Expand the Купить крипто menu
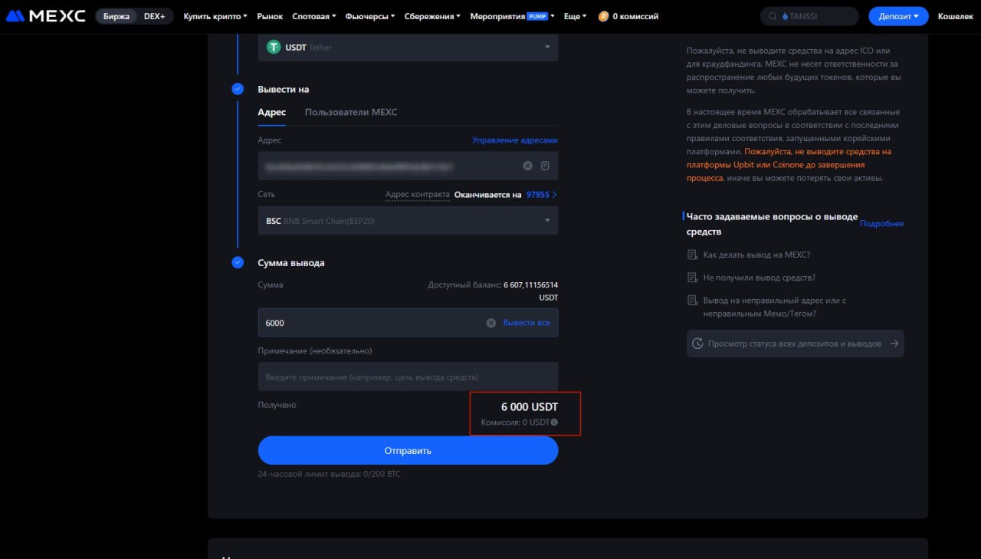 pyautogui.click(x=215, y=16)
